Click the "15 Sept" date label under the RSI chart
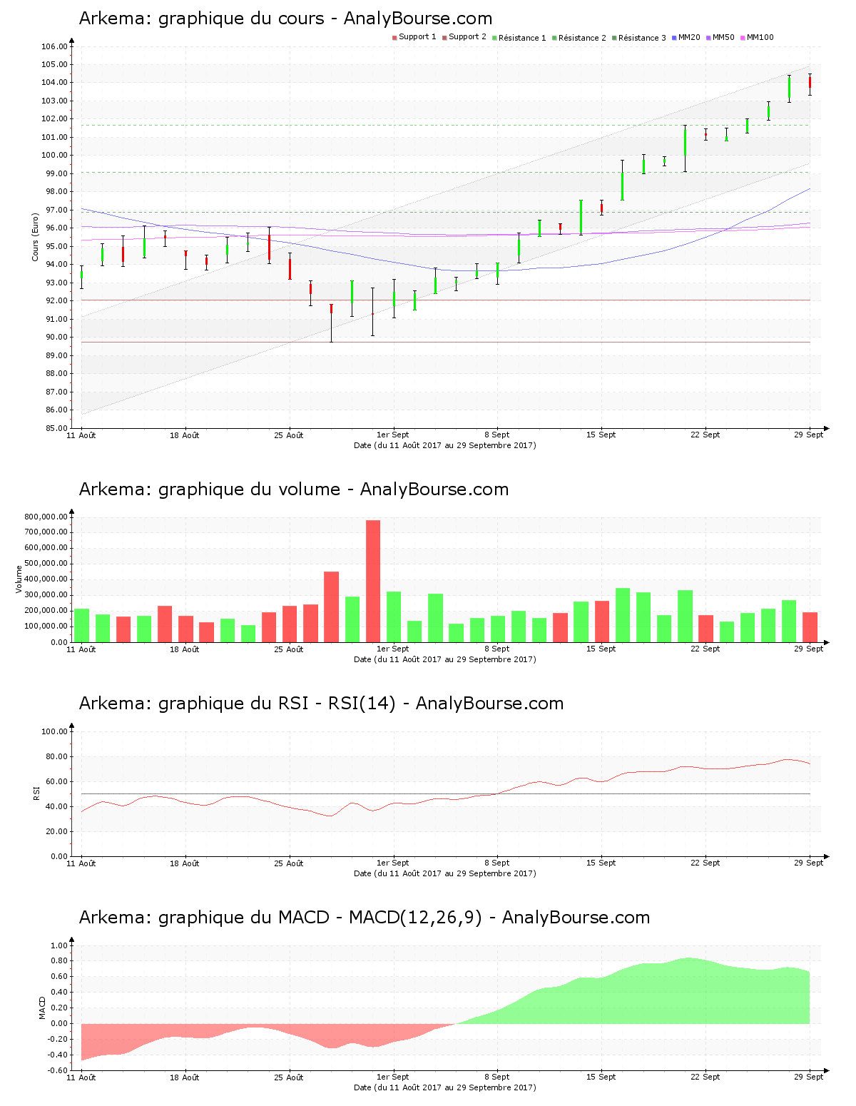Viewport: 856px width, 1106px height. pyautogui.click(x=601, y=863)
